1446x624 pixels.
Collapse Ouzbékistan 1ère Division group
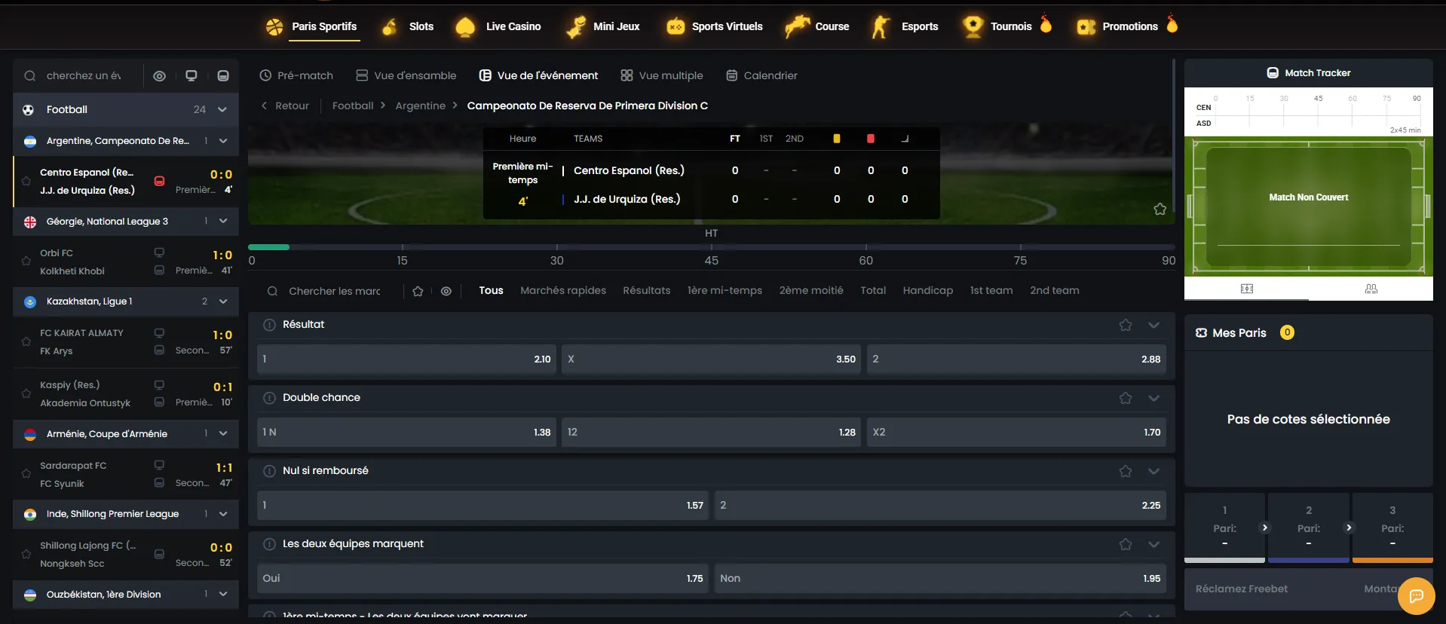coord(223,595)
